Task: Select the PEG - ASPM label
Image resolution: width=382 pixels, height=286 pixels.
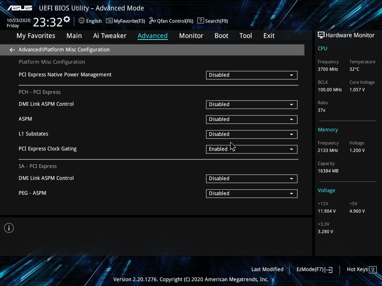Action: [32, 193]
